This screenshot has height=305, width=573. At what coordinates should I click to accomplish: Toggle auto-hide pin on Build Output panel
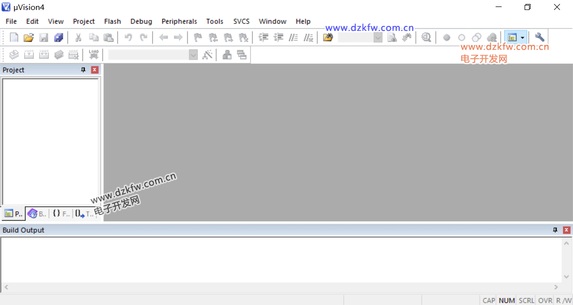click(x=555, y=230)
